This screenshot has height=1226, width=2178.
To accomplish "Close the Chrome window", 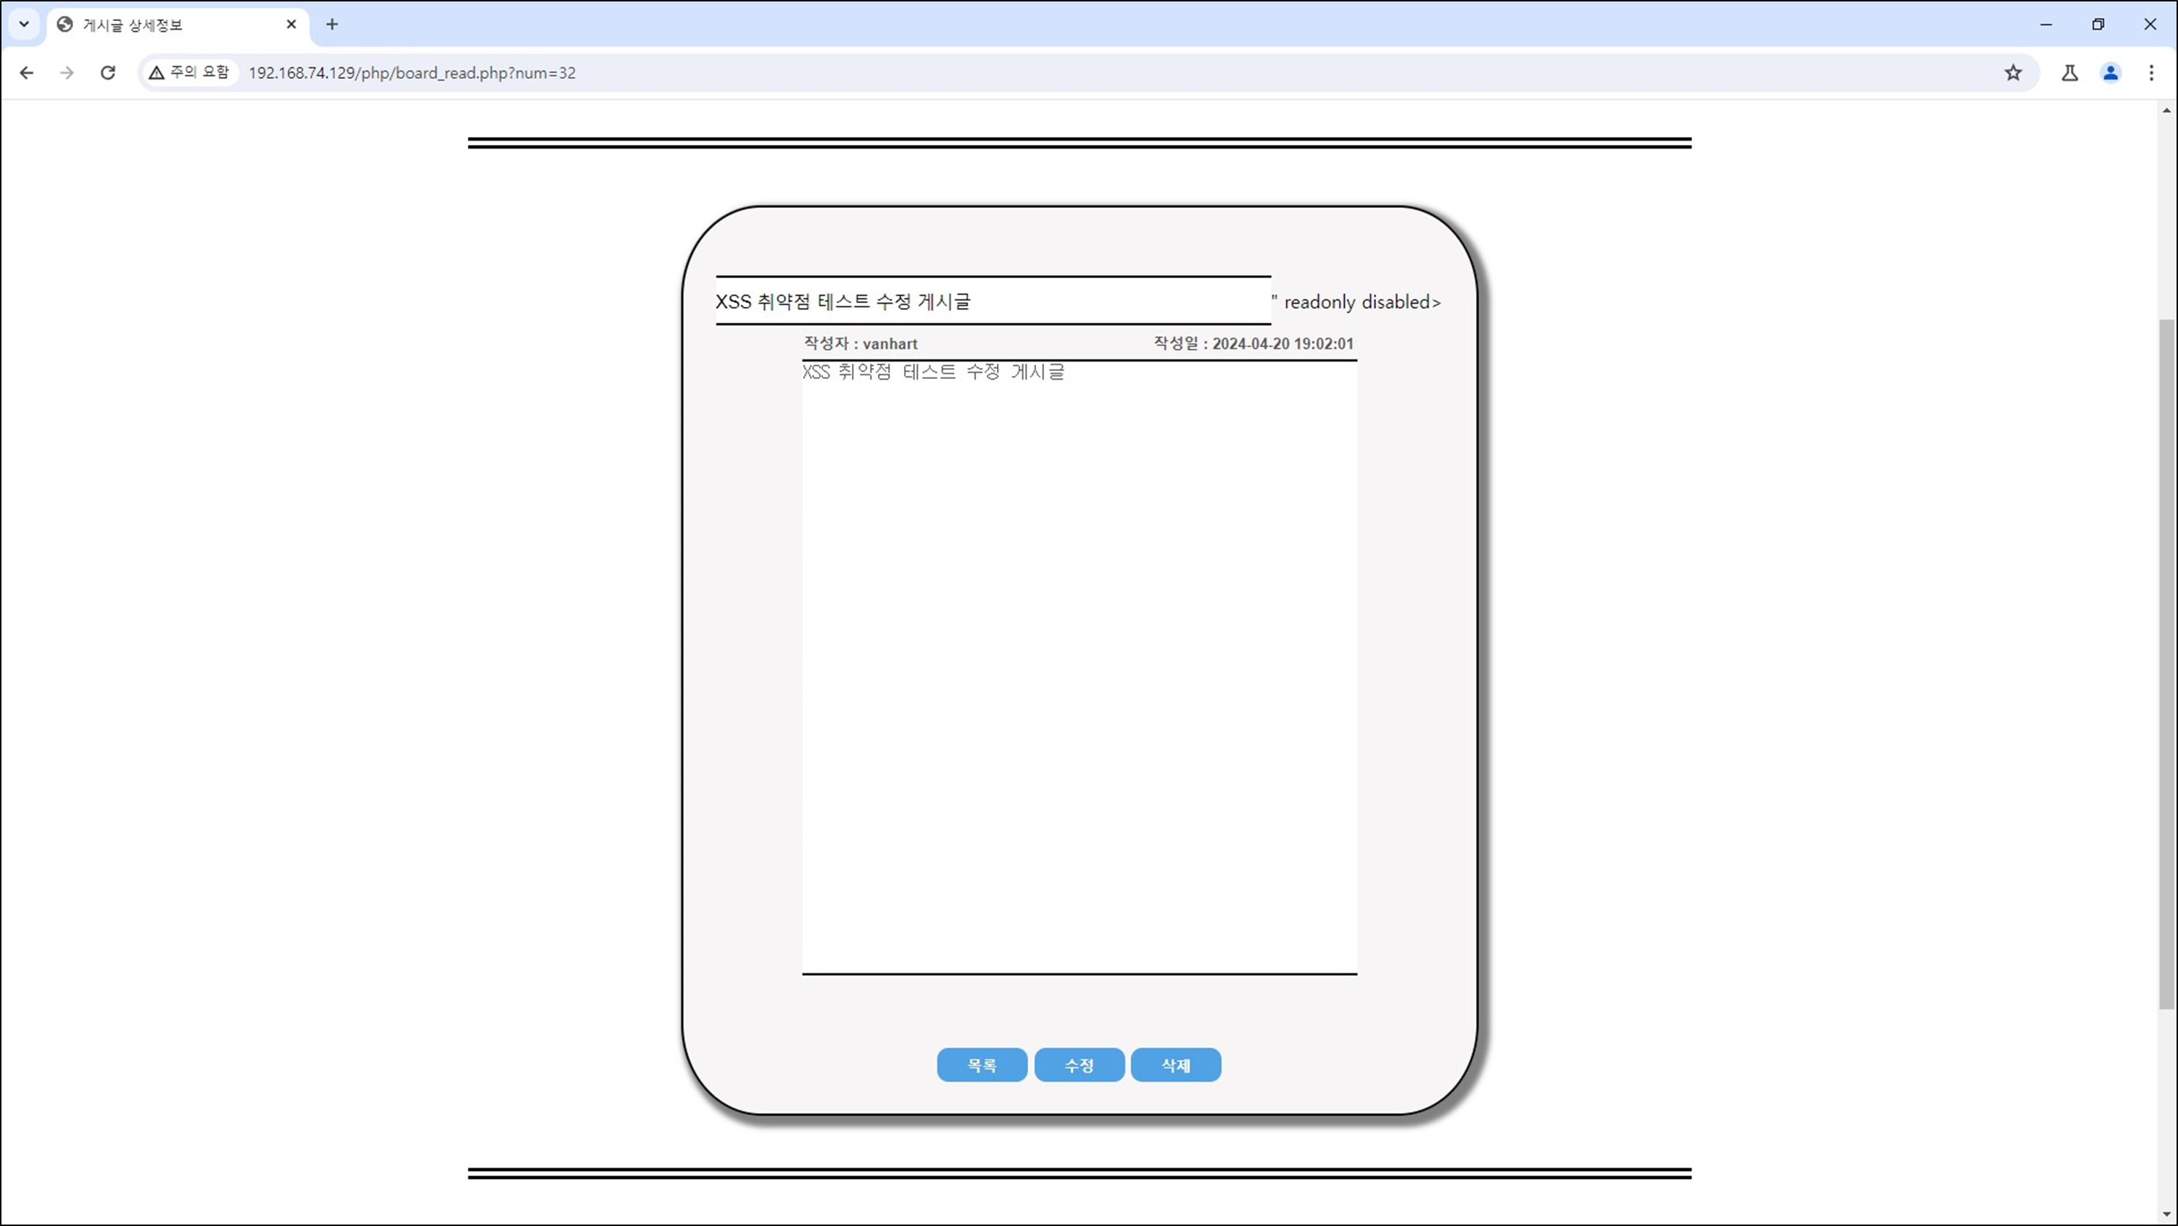I will (2150, 25).
